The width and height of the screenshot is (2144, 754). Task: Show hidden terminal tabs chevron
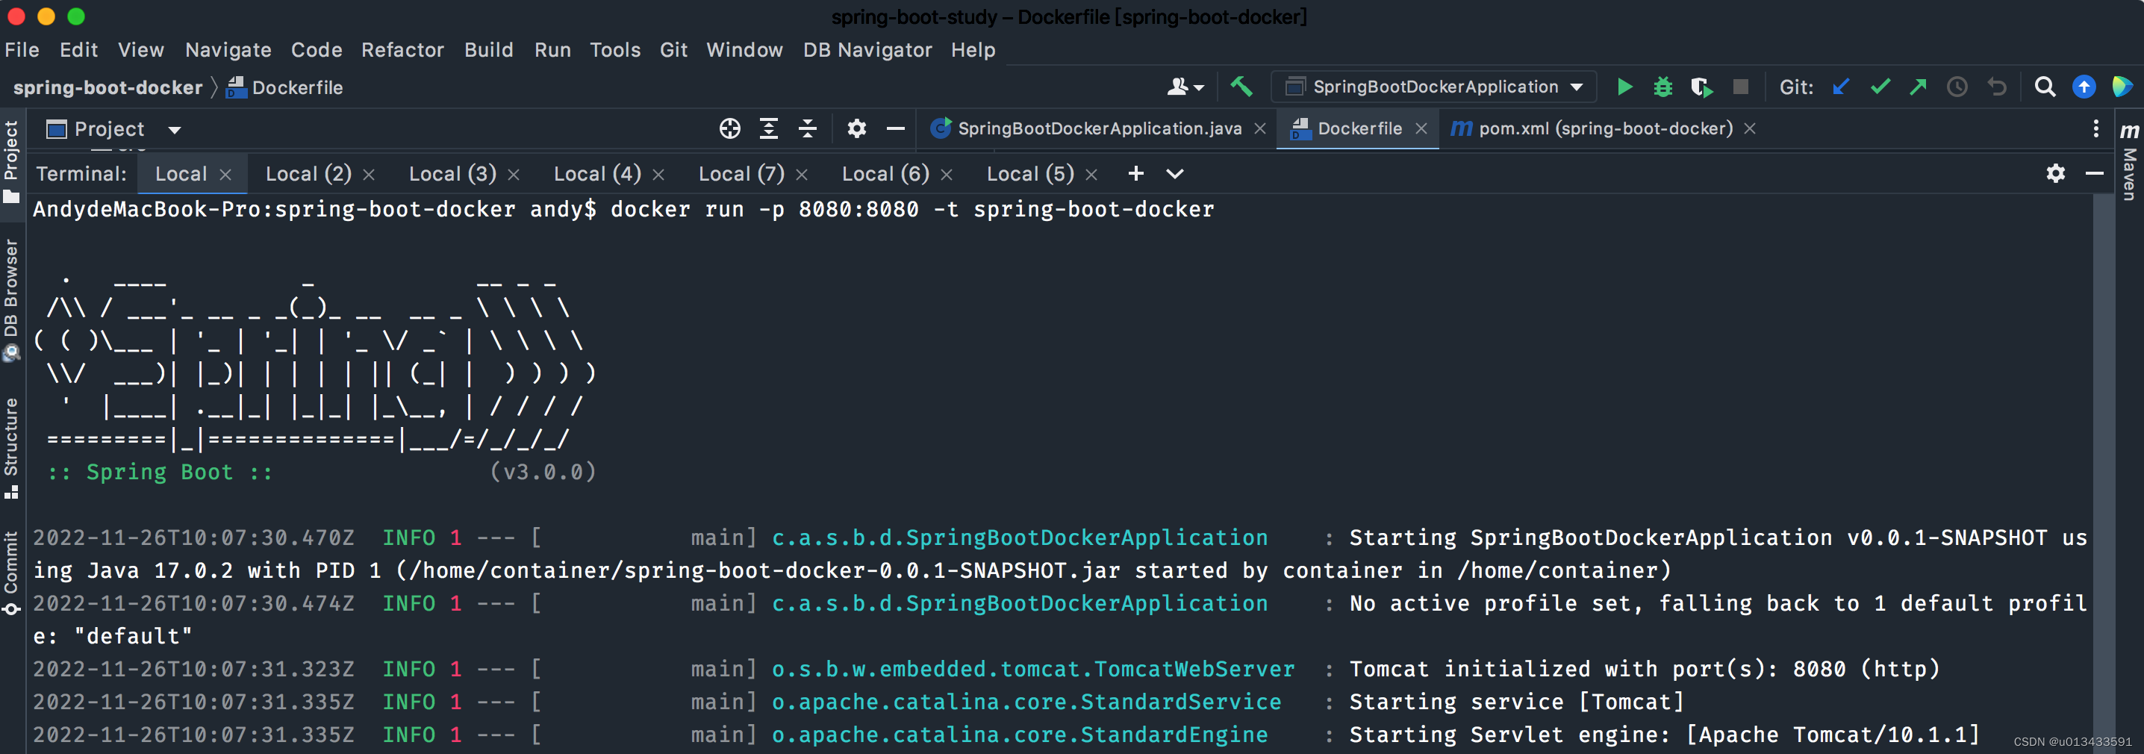1175,174
